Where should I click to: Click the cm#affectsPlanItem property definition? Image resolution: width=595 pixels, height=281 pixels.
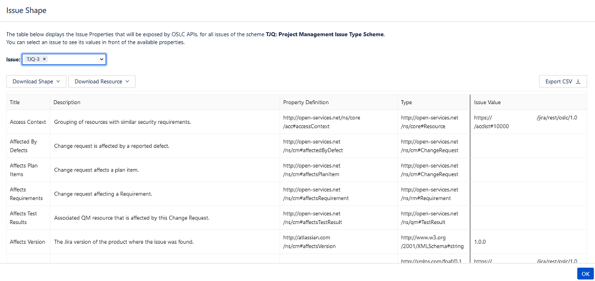click(312, 170)
